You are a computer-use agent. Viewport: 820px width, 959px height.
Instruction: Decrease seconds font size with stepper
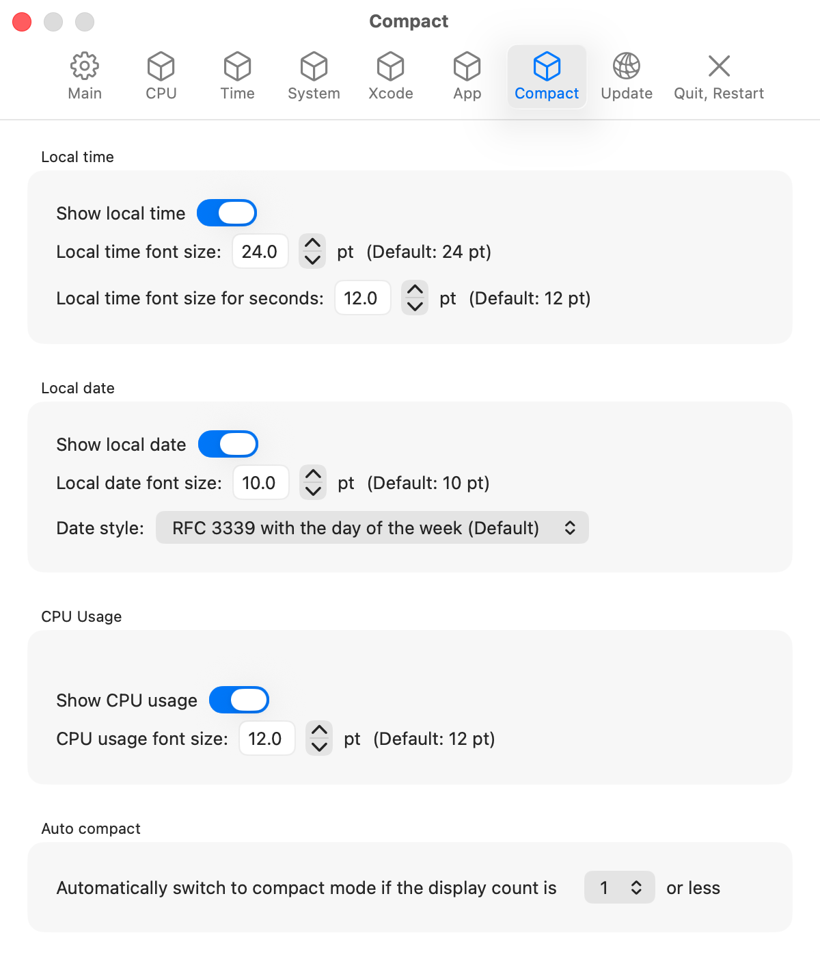pyautogui.click(x=415, y=306)
